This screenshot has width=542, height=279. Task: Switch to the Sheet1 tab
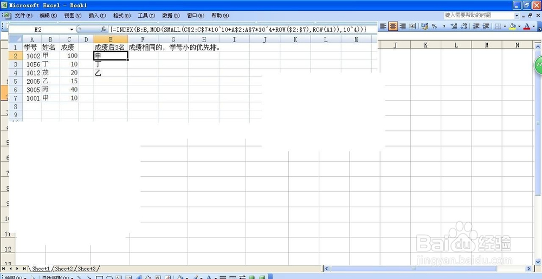coord(41,268)
